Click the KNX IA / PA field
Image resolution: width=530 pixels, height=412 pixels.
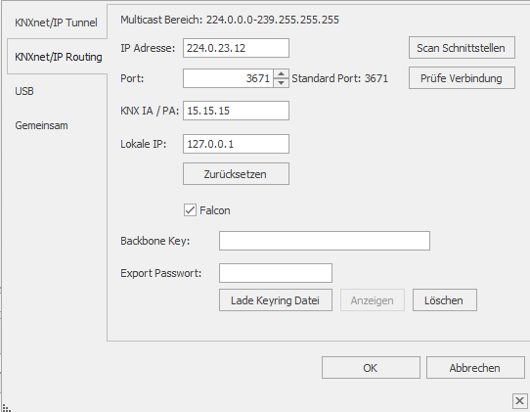click(x=236, y=111)
